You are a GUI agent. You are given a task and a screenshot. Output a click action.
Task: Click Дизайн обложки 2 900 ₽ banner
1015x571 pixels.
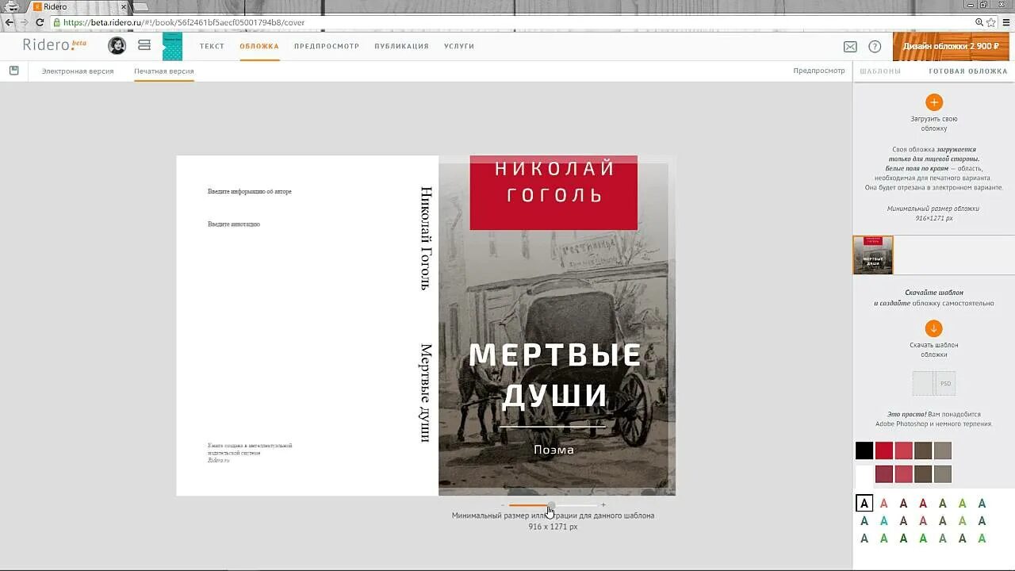(951, 47)
